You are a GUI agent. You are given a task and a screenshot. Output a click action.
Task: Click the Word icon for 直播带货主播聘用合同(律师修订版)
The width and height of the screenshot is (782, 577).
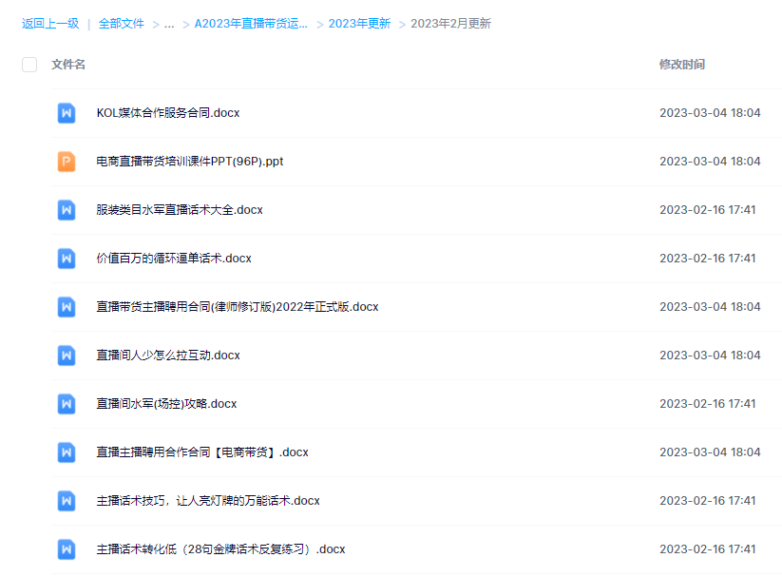click(67, 306)
